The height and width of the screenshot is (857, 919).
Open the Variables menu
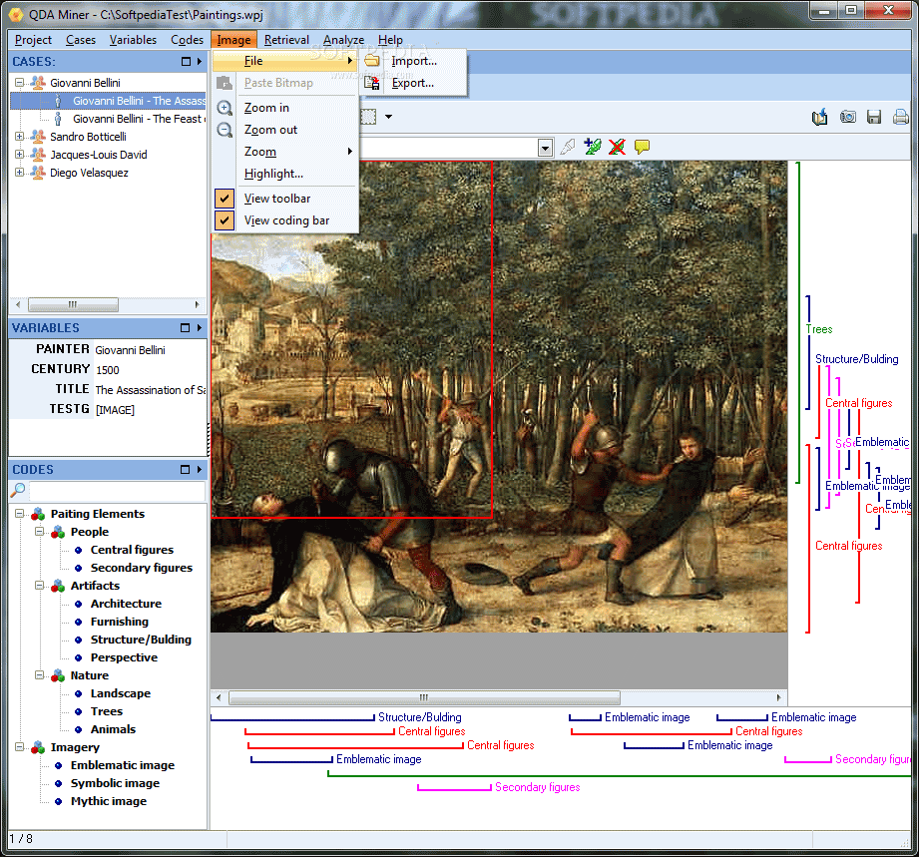click(133, 40)
